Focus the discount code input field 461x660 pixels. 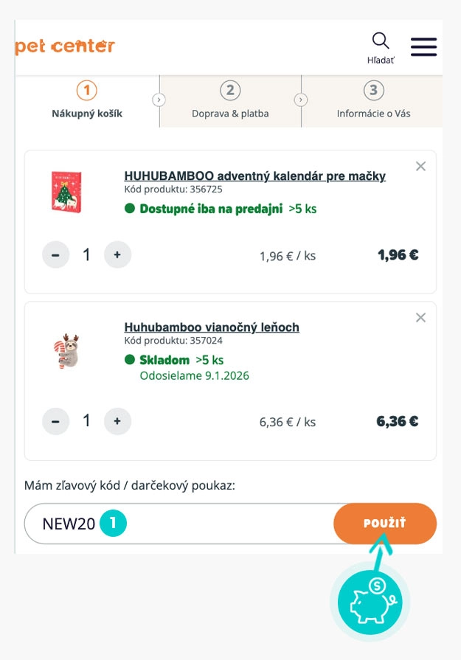coord(221,524)
